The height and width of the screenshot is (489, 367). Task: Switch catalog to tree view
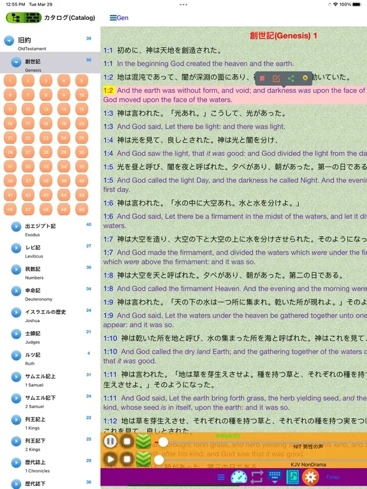tap(15, 18)
